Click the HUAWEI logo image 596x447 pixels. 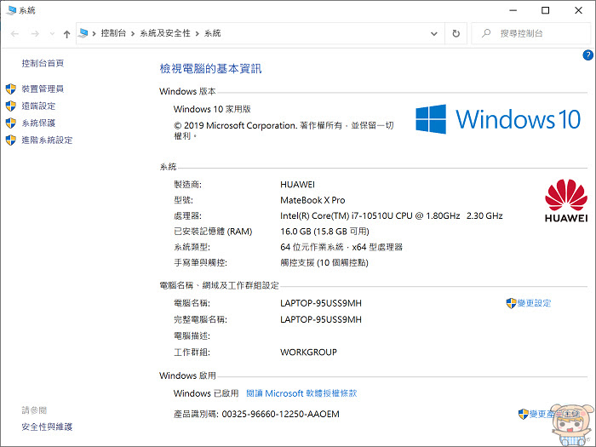566,201
